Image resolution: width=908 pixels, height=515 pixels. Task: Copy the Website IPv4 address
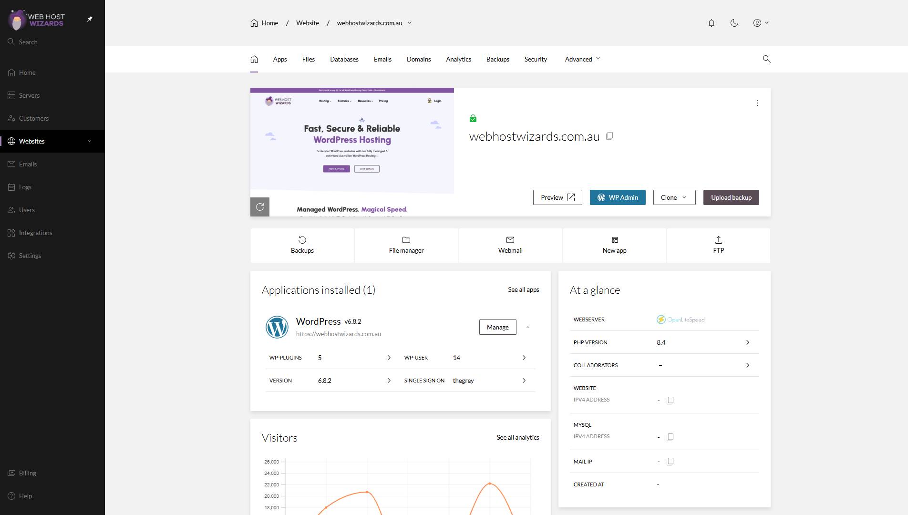(x=670, y=400)
